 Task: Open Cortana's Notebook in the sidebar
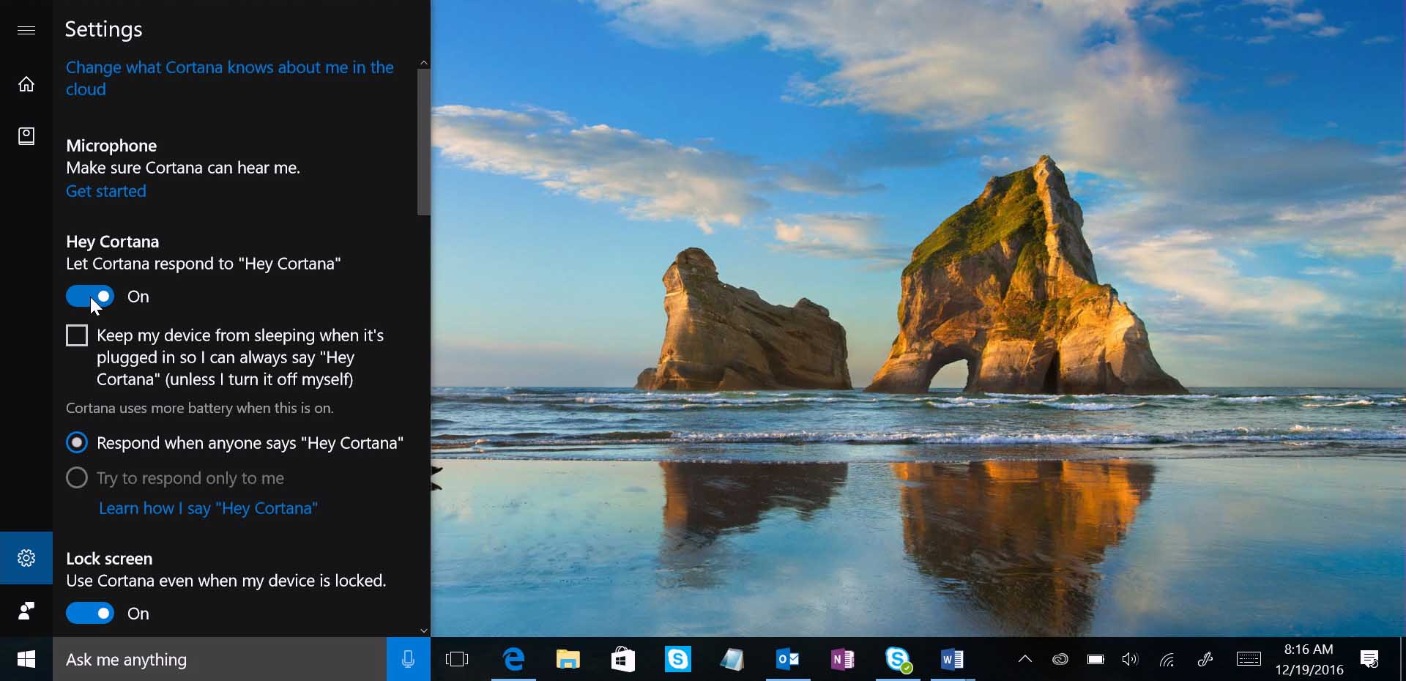click(26, 136)
